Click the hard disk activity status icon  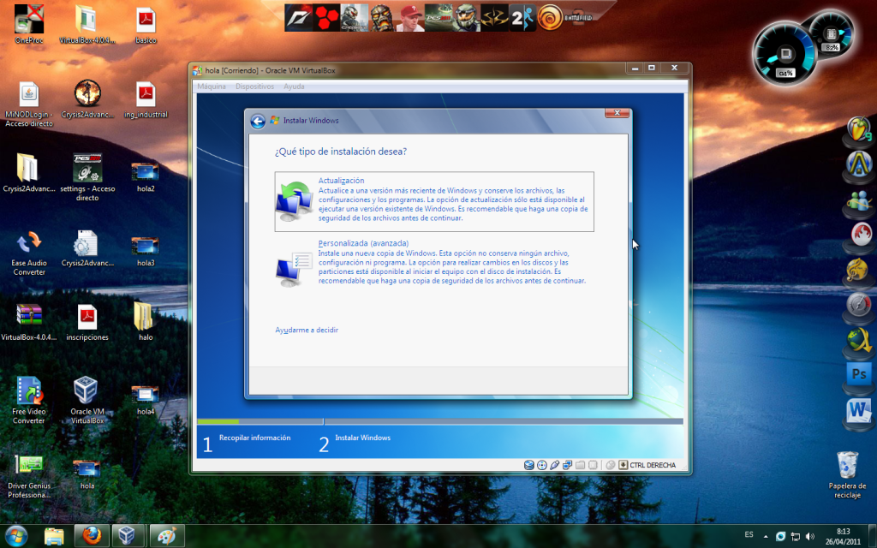pos(528,465)
